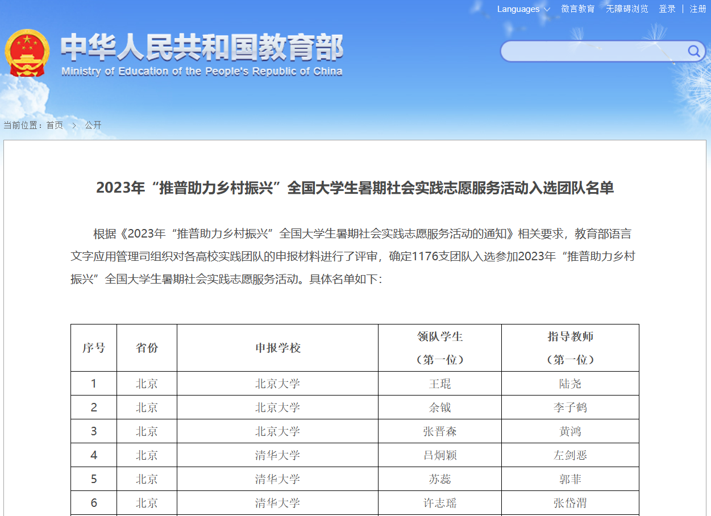Image resolution: width=711 pixels, height=516 pixels.
Task: Click the 登录 link
Action: [x=667, y=9]
